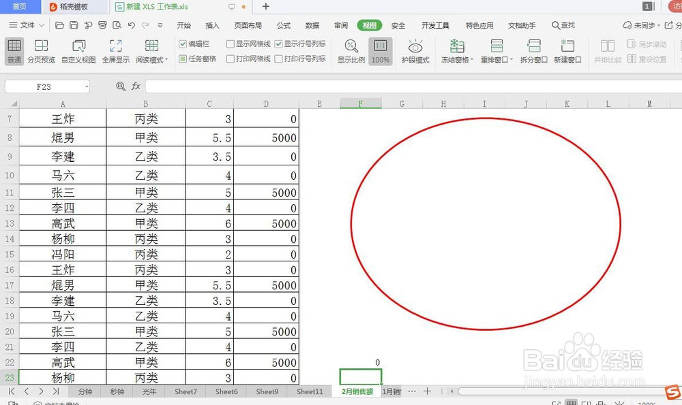Click the fx insert function icon
Screen dimensions: 682x405
pyautogui.click(x=136, y=86)
